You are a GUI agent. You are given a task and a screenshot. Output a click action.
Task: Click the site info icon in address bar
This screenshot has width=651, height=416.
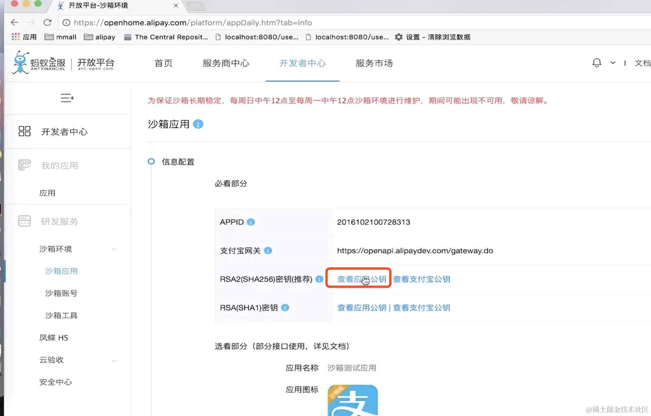point(67,23)
